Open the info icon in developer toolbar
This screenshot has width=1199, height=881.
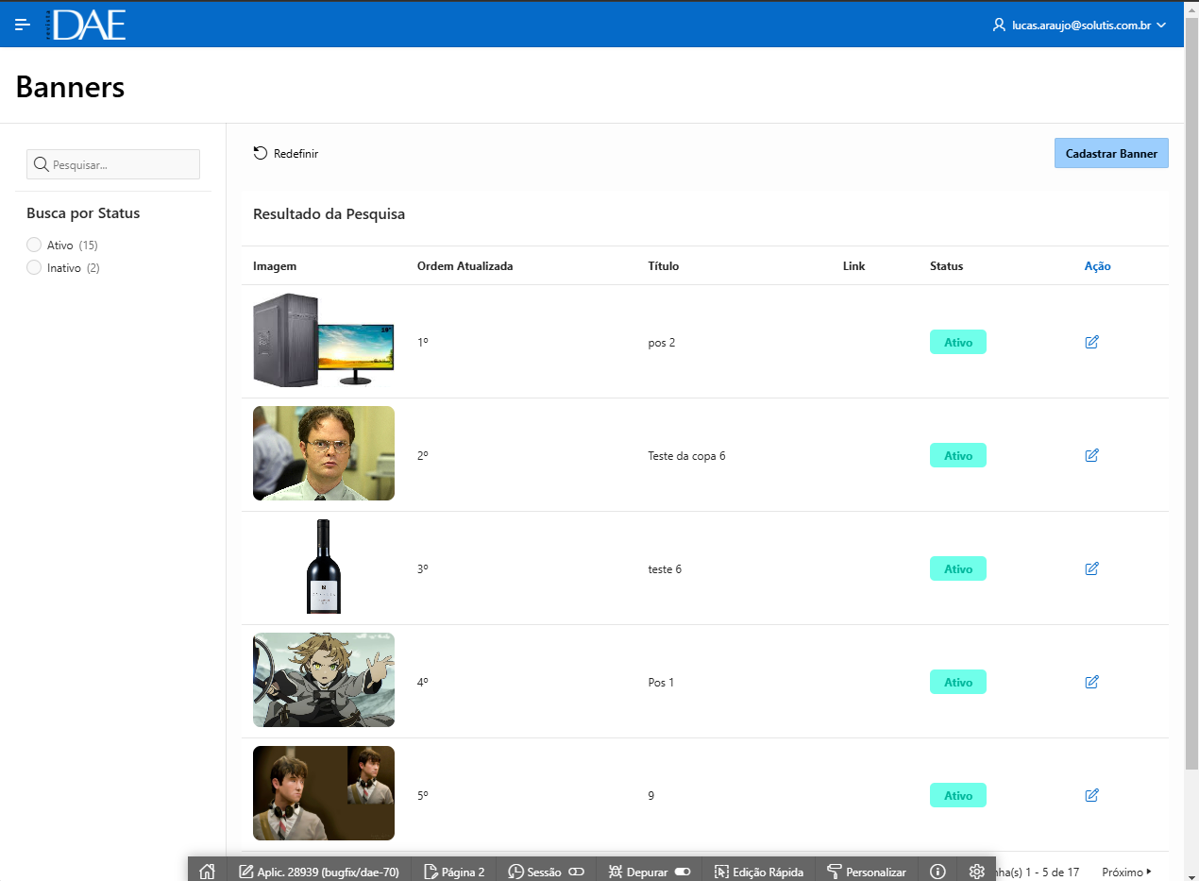pos(937,872)
